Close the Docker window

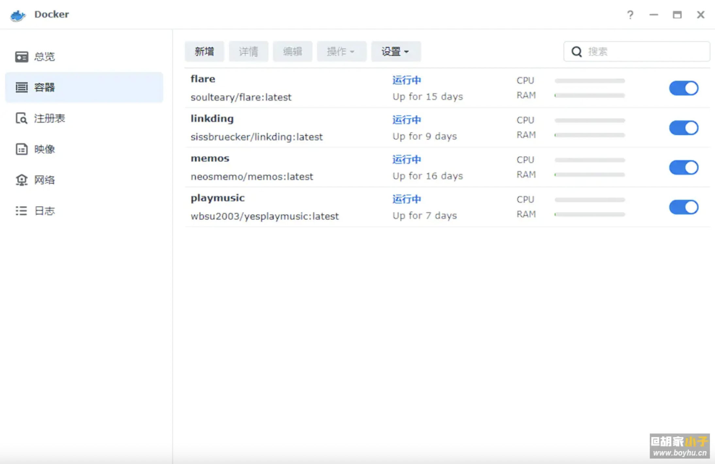pyautogui.click(x=701, y=15)
